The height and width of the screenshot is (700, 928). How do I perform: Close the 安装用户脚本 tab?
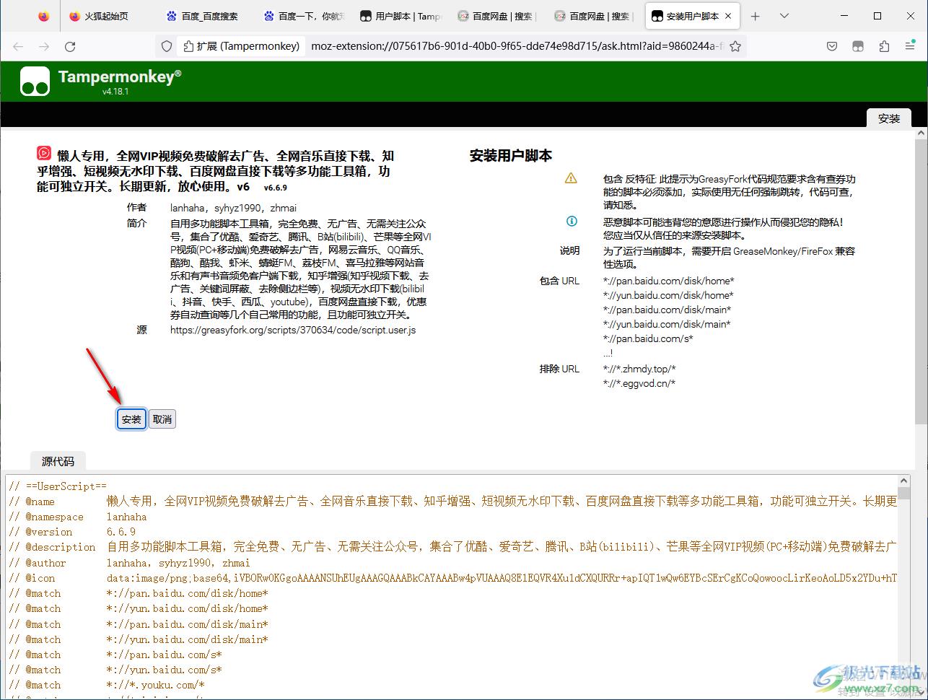(728, 16)
